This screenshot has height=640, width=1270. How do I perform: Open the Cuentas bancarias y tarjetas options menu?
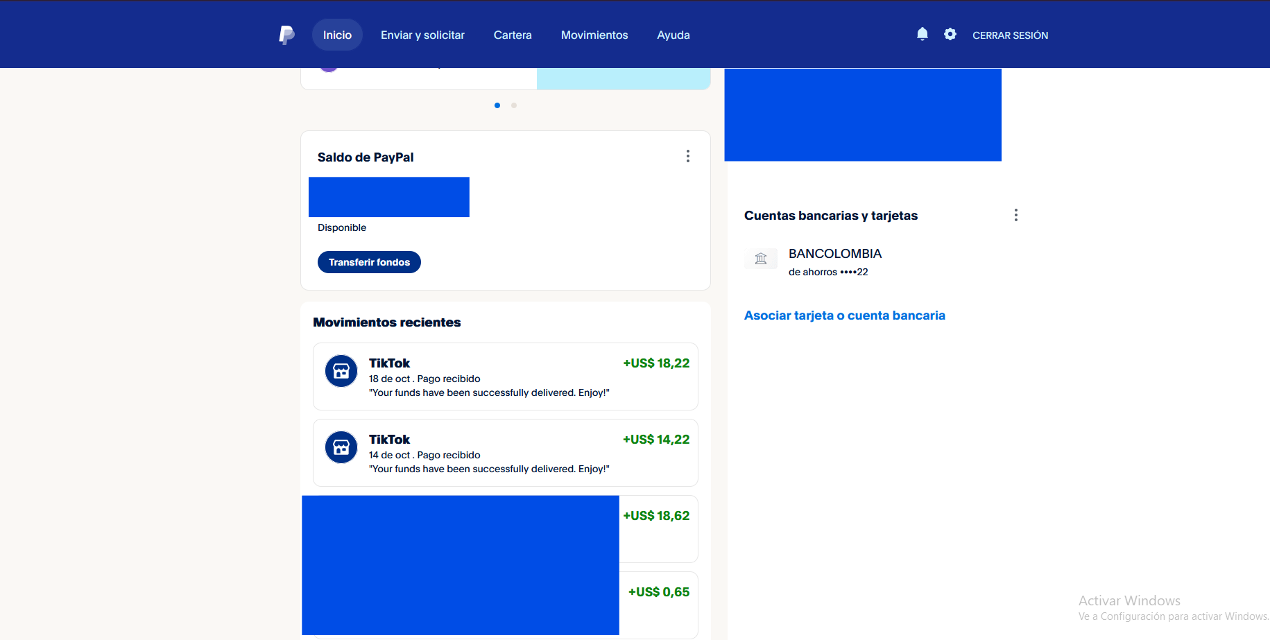coord(1016,215)
